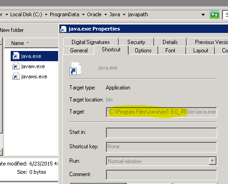Image resolution: width=228 pixels, height=184 pixels.
Task: Click the Shortcut key field
Action: coord(162,147)
